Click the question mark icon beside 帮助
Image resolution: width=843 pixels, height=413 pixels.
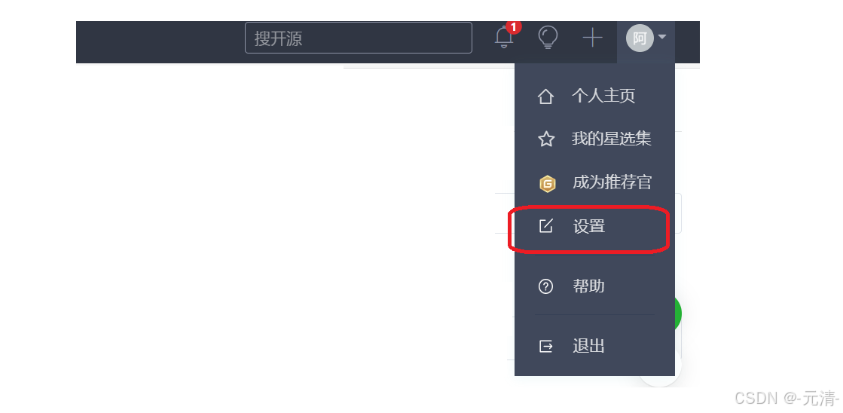click(545, 286)
